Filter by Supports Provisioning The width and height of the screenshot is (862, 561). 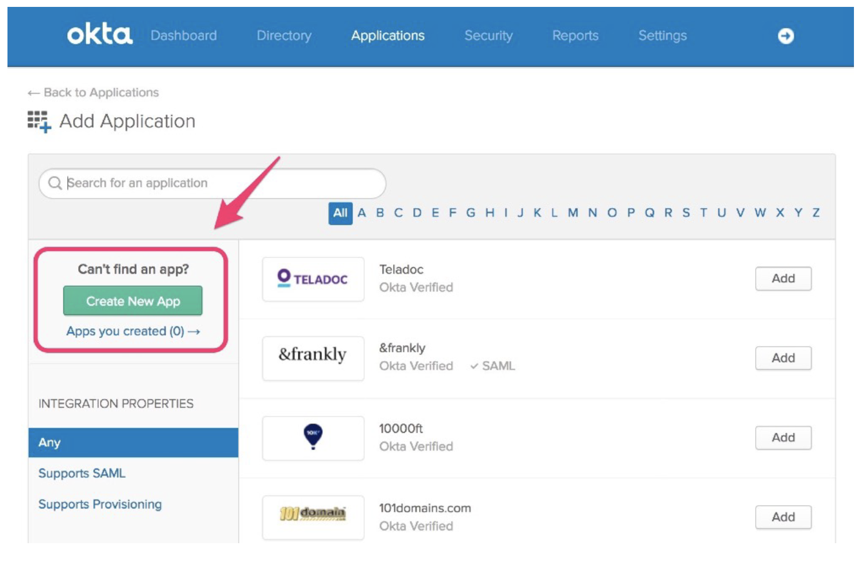100,505
